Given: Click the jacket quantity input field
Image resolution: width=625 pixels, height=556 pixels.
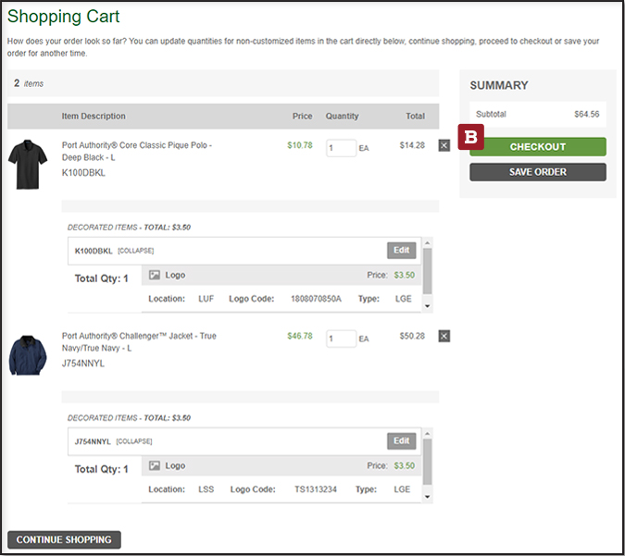Looking at the screenshot, I should pyautogui.click(x=341, y=338).
